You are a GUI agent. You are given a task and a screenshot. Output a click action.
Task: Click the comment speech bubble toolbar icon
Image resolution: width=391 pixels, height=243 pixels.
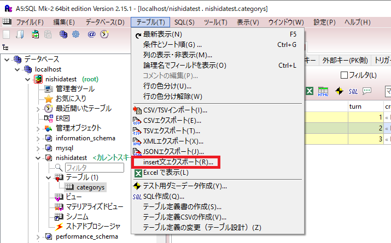pyautogui.click(x=367, y=91)
